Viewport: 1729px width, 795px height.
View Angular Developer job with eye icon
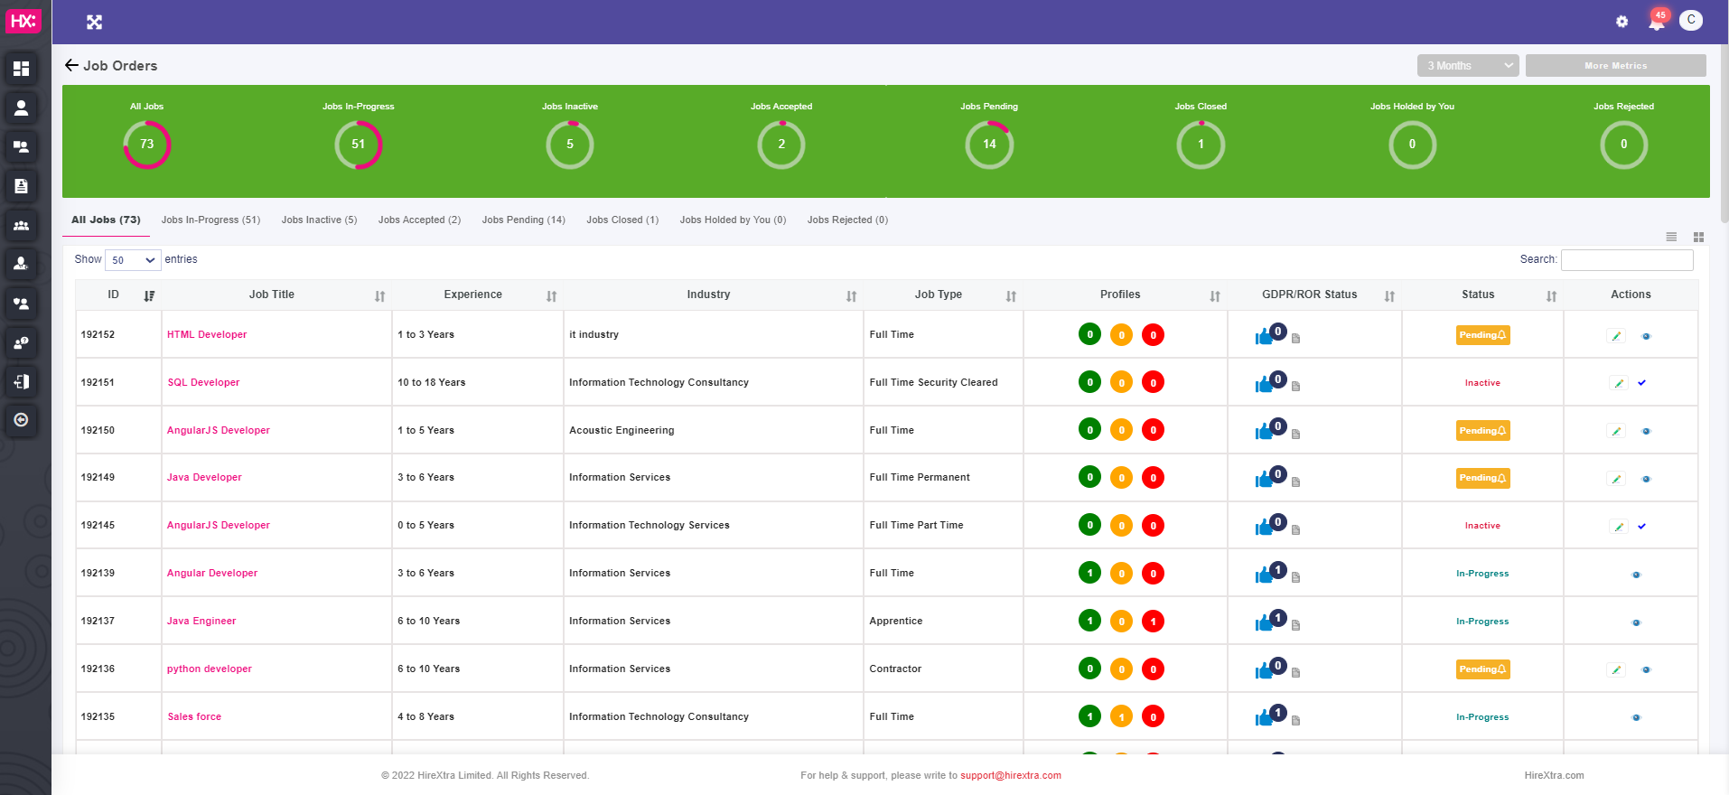pyautogui.click(x=1636, y=575)
